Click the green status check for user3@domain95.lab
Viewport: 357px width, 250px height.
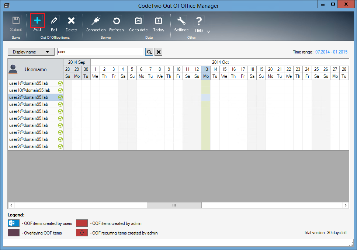click(x=60, y=104)
